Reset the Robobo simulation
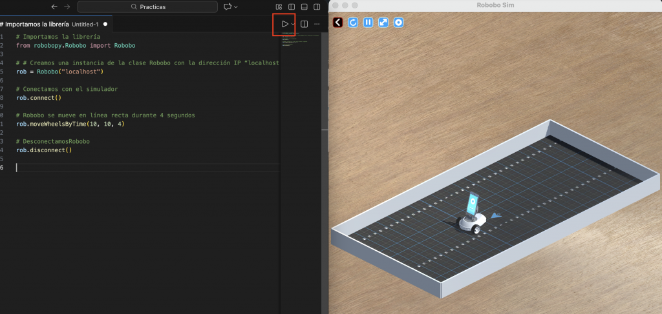Image resolution: width=662 pixels, height=314 pixels. point(353,22)
